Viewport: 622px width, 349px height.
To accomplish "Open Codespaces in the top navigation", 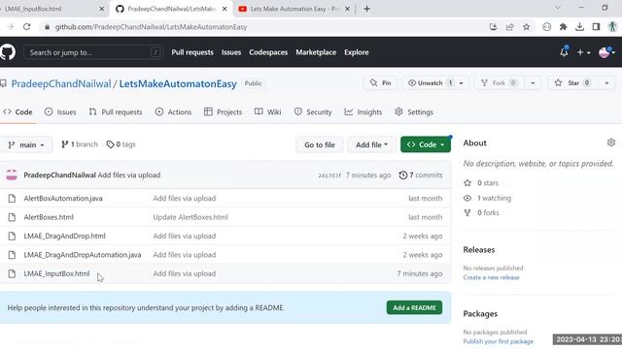I will (268, 52).
